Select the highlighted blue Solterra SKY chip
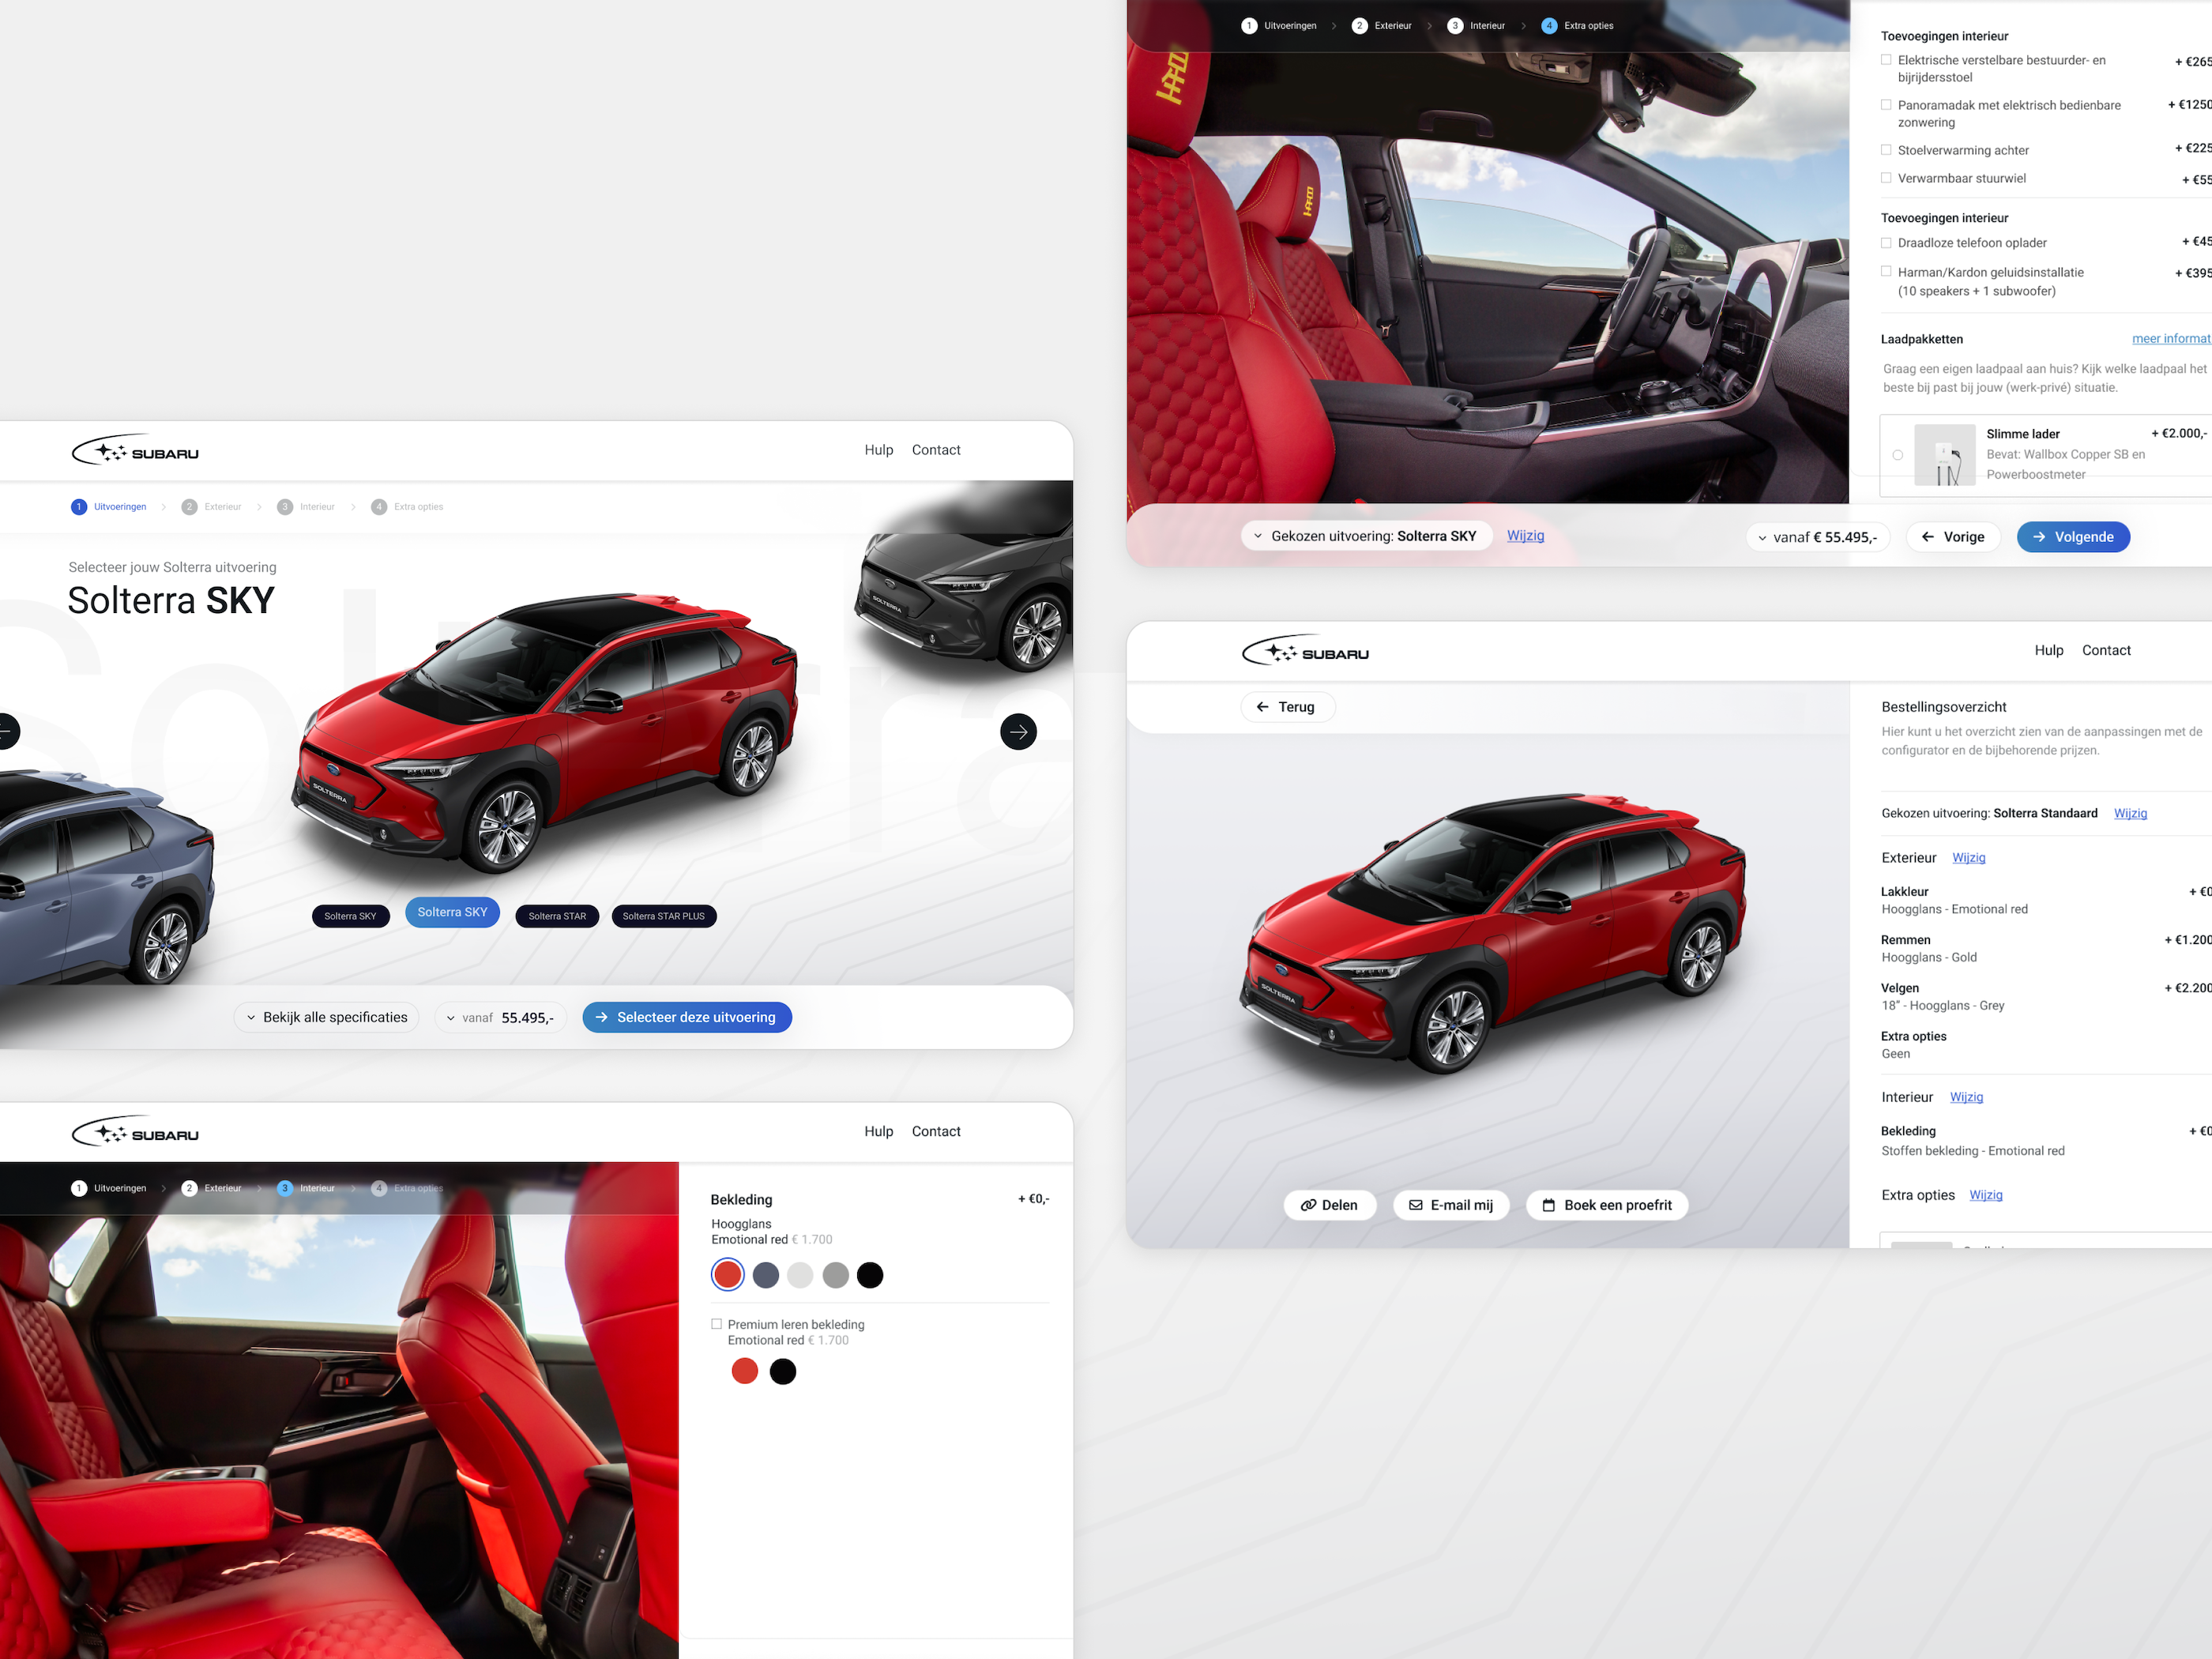Screen dimensions: 2212x1659 click(x=452, y=912)
